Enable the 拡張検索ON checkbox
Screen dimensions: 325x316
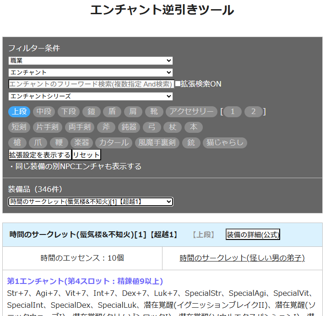click(178, 84)
